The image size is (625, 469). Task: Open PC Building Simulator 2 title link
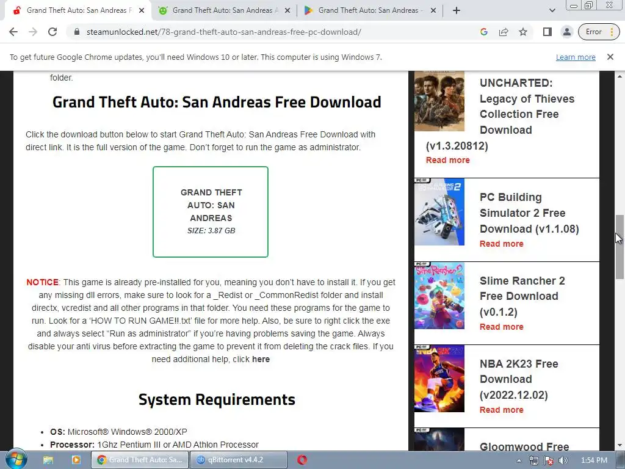click(x=529, y=213)
